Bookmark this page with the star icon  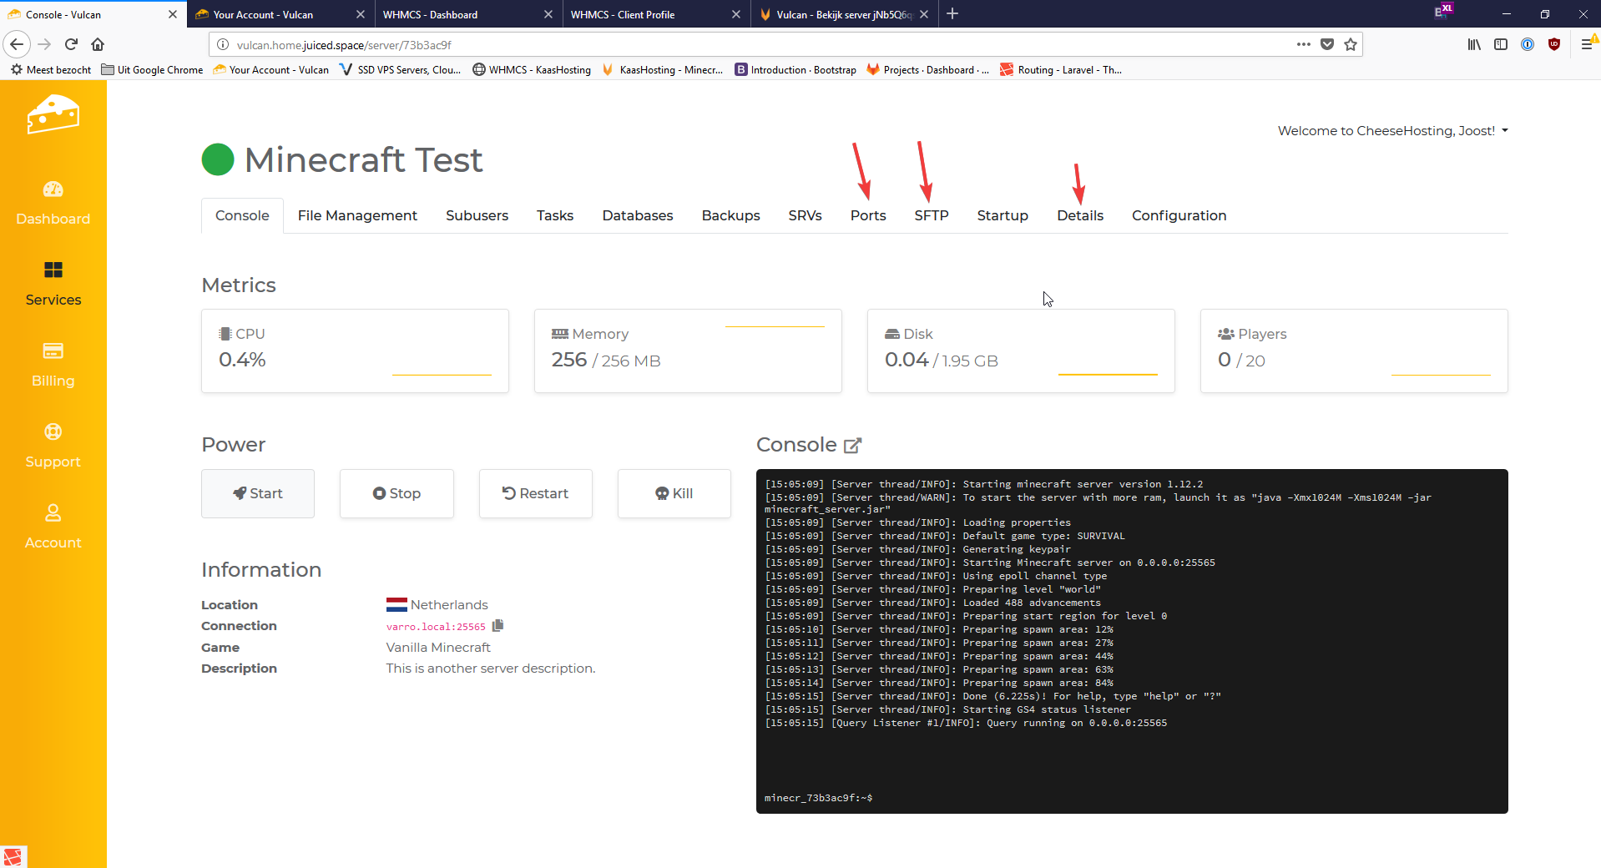[1351, 45]
